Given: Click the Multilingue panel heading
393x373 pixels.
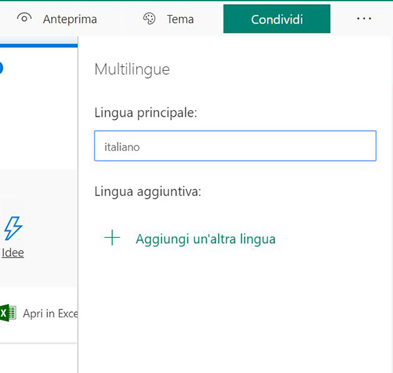Looking at the screenshot, I should pos(132,69).
